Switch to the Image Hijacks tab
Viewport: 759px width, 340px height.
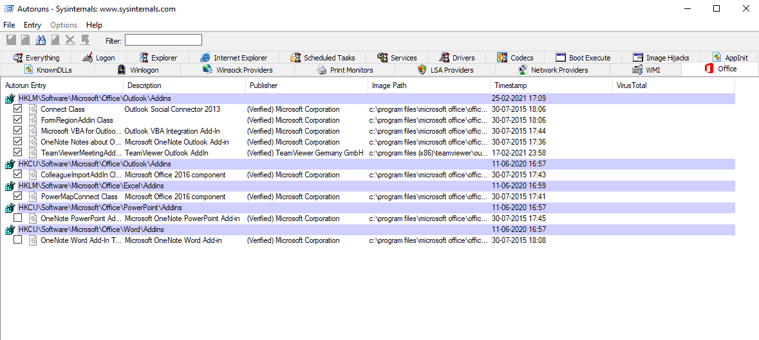pyautogui.click(x=661, y=57)
